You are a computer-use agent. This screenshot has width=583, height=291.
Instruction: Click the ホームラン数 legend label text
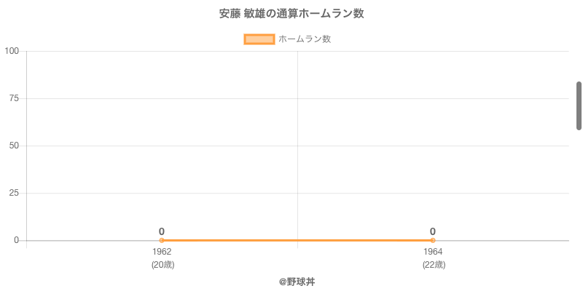305,39
